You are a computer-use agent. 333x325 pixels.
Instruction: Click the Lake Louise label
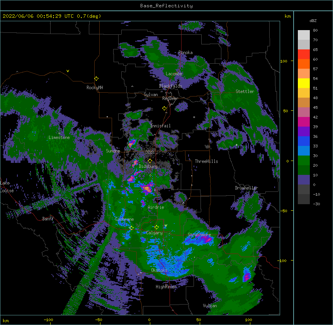(x=7, y=187)
